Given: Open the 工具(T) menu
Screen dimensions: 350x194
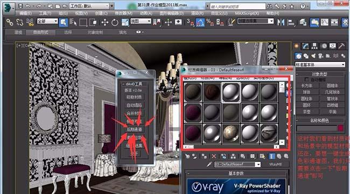Looking at the screenshot, I should (x=45, y=13).
